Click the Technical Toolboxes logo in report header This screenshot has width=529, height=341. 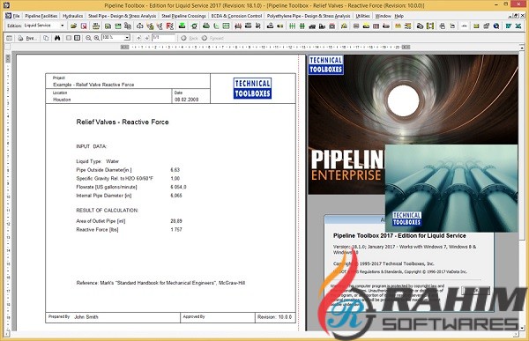(252, 88)
